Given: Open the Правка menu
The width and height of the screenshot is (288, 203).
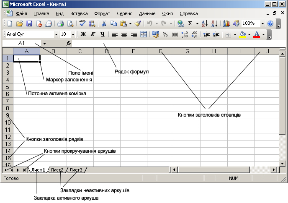Looking at the screenshot, I should [41, 13].
